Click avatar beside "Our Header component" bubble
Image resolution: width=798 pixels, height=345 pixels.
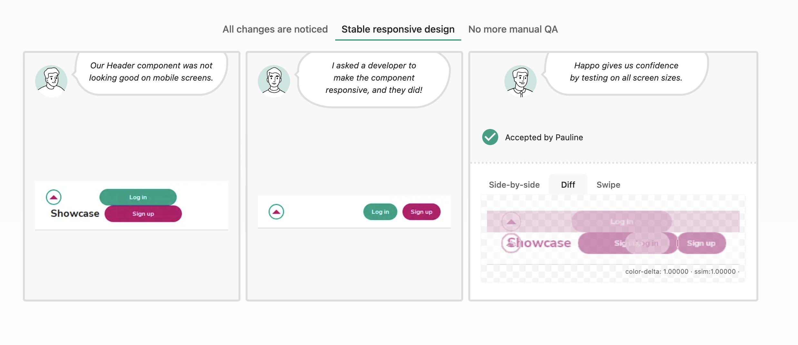51,81
